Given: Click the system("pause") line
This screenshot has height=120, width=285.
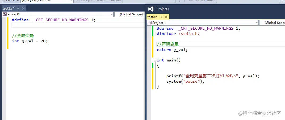Looking at the screenshot, I should pos(185,81).
